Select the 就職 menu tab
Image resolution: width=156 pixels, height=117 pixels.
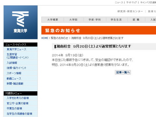point(136,20)
